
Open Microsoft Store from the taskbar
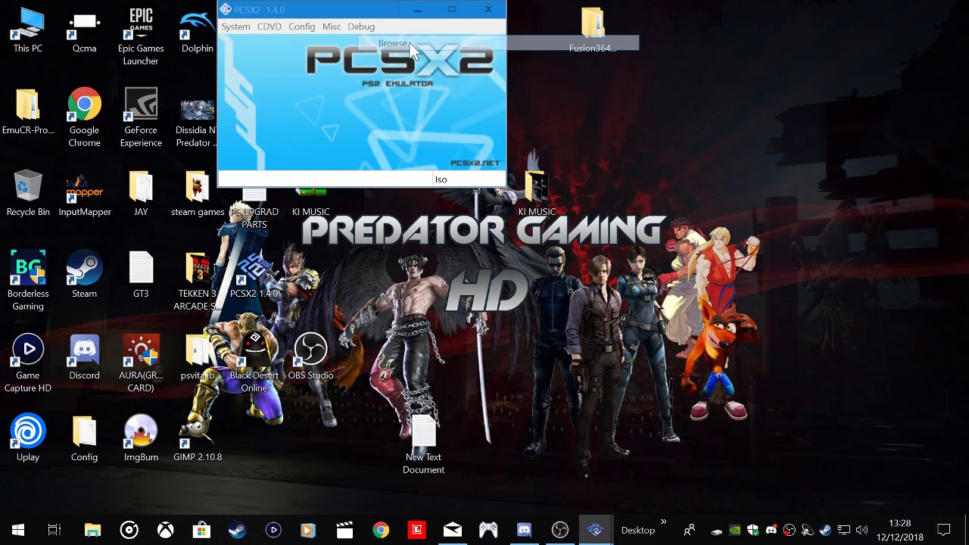(x=201, y=530)
